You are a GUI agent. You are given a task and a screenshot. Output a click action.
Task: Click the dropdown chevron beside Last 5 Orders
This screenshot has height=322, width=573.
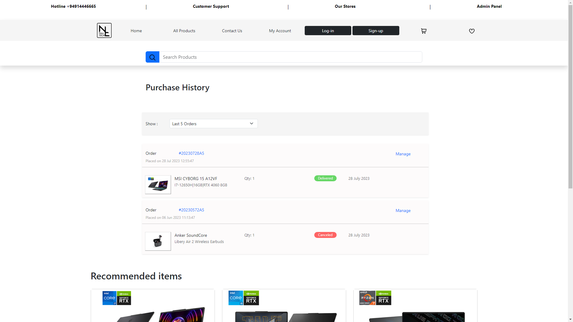[x=252, y=124]
